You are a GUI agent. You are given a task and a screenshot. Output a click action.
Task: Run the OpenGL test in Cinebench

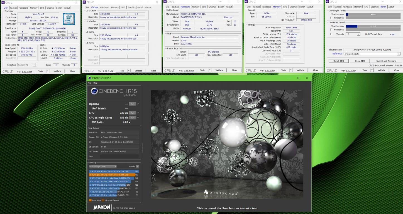tap(132, 104)
